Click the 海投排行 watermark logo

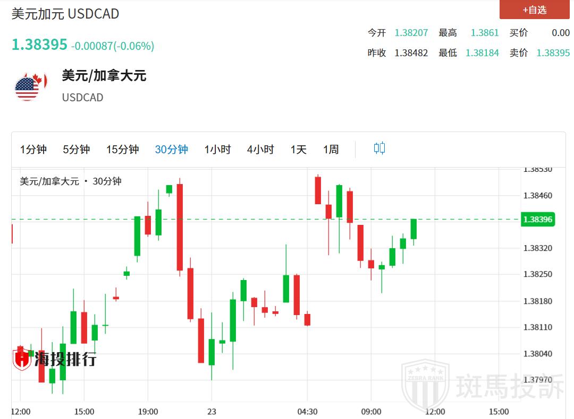pos(55,360)
